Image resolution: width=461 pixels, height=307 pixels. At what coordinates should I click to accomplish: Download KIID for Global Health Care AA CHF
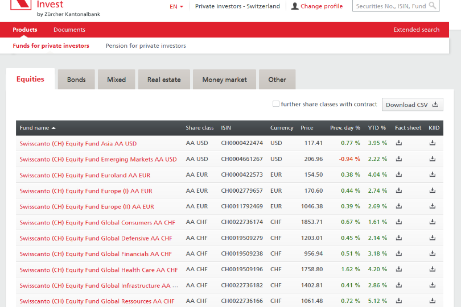[432, 269]
